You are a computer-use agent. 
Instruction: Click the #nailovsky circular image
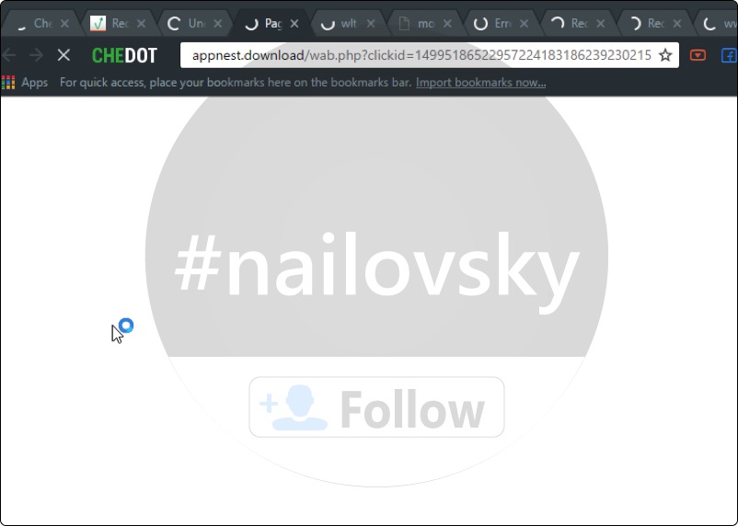376,264
